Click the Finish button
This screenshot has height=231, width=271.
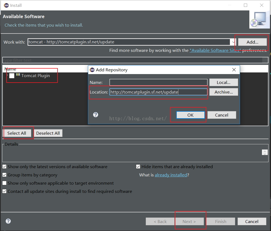click(x=221, y=221)
